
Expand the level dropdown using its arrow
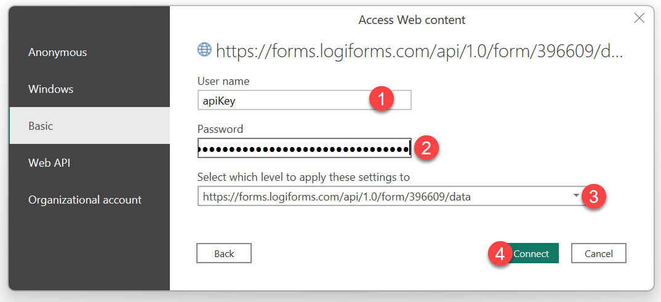point(576,196)
